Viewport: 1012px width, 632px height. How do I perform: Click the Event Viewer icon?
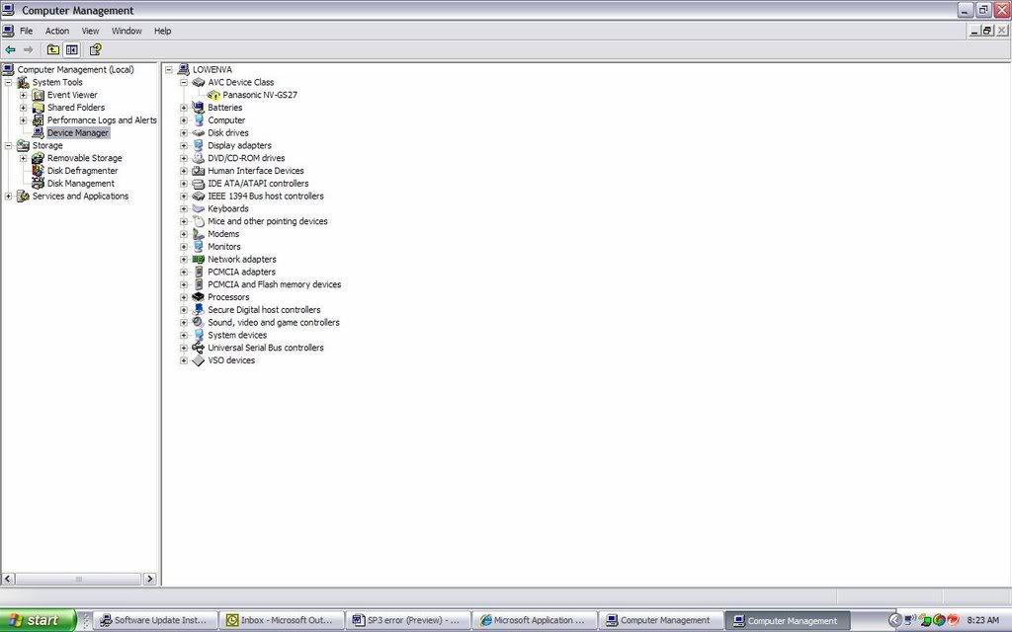coord(38,95)
